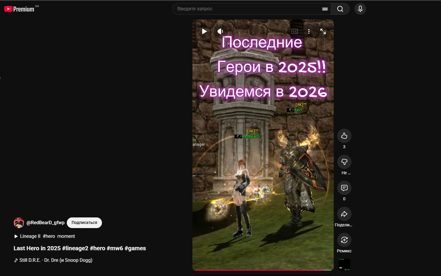This screenshot has width=441, height=276.
Task: Click the YouTube Premium logo
Action: pos(19,9)
